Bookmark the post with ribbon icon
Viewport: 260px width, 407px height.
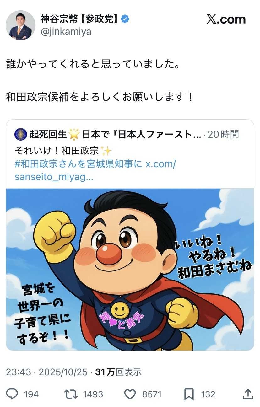(189, 394)
